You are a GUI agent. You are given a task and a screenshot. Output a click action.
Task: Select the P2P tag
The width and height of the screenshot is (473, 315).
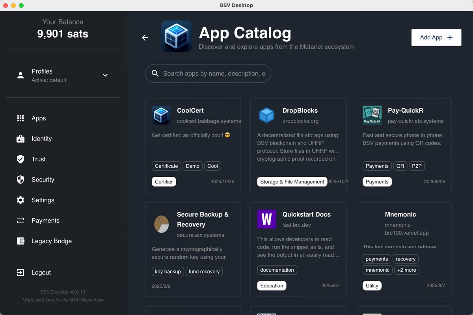(417, 166)
